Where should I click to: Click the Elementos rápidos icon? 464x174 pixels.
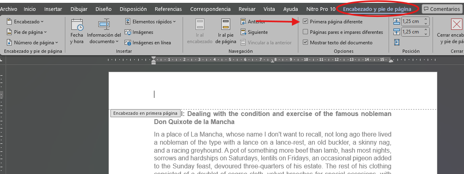(128, 22)
